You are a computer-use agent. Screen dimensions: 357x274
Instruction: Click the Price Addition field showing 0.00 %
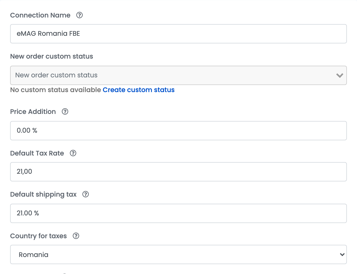(178, 131)
